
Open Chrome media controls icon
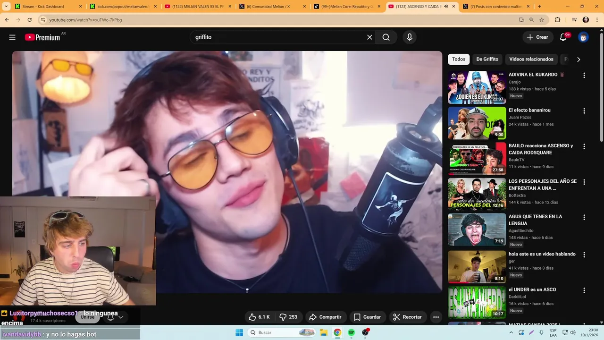(574, 20)
